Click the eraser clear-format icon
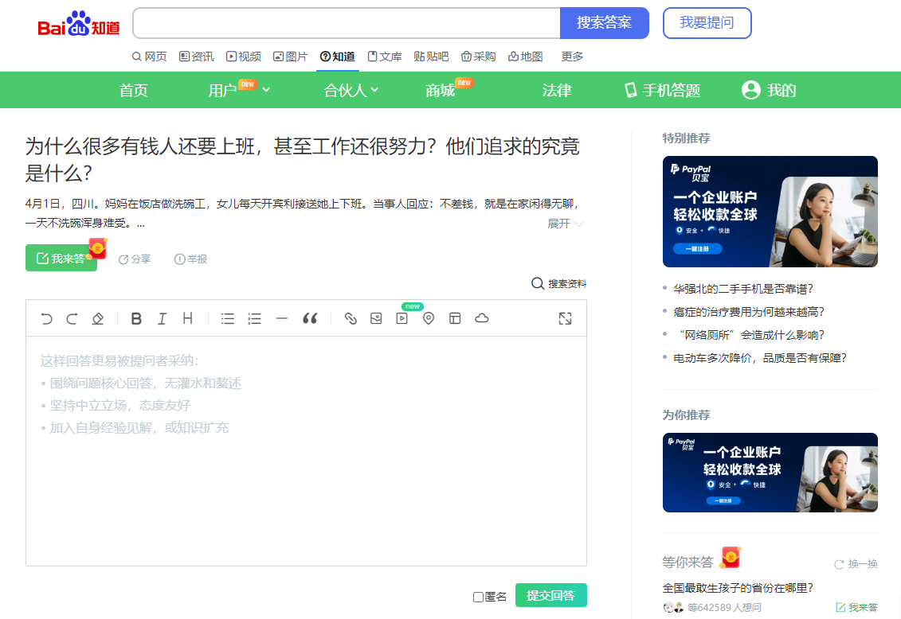The width and height of the screenshot is (901, 619). (98, 319)
